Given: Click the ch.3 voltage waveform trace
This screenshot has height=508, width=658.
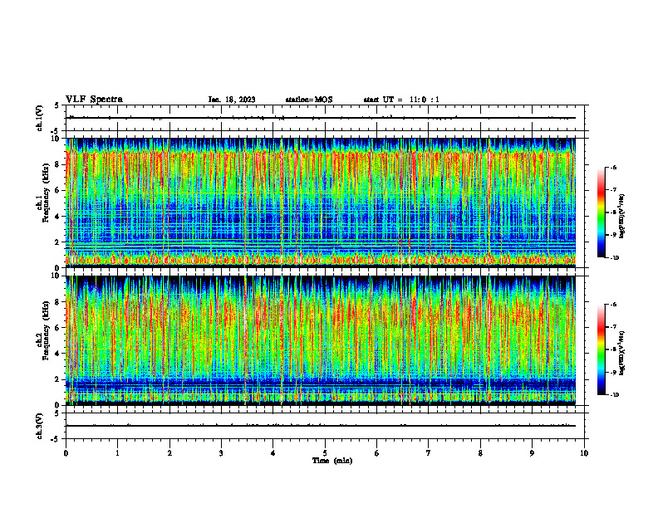Looking at the screenshot, I should click(x=321, y=426).
